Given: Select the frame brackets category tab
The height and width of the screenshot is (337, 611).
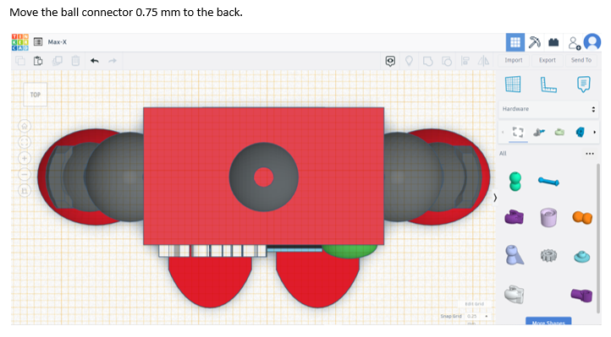Looking at the screenshot, I should click(x=518, y=132).
